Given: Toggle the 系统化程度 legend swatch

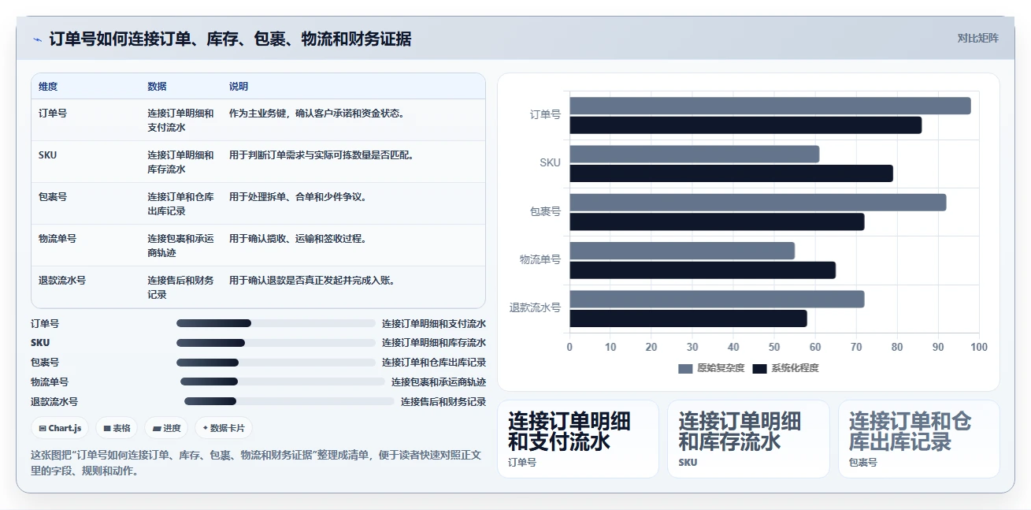Looking at the screenshot, I should 759,368.
